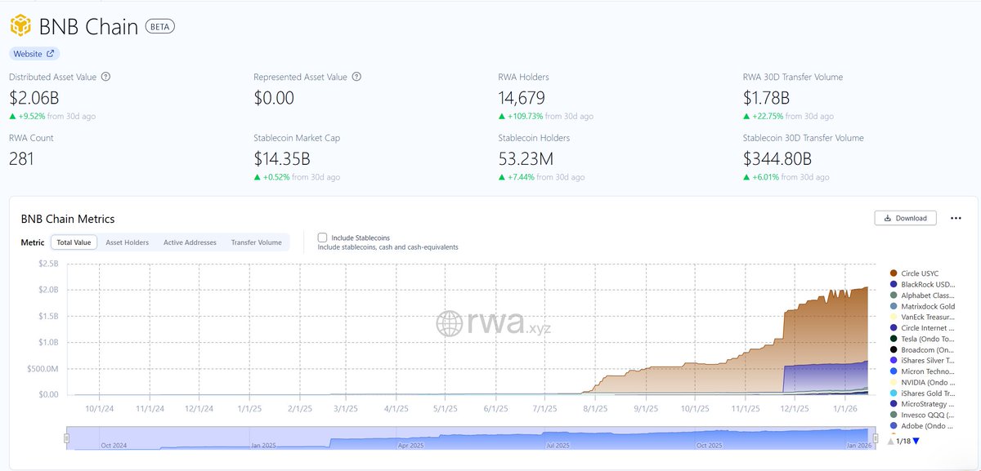Go to next legend page with down arrow
Screen dimensions: 981x471
pos(916,442)
